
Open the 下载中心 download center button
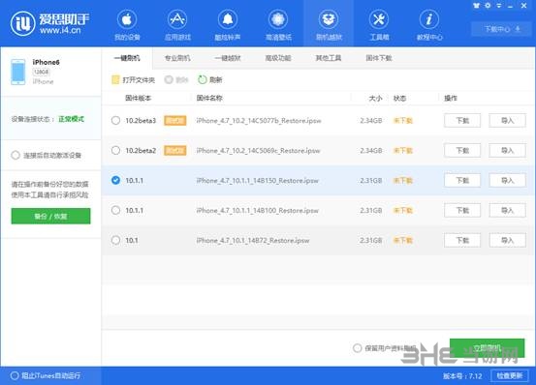click(x=502, y=29)
